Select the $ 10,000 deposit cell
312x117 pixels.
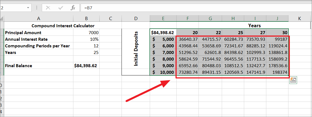(163, 72)
